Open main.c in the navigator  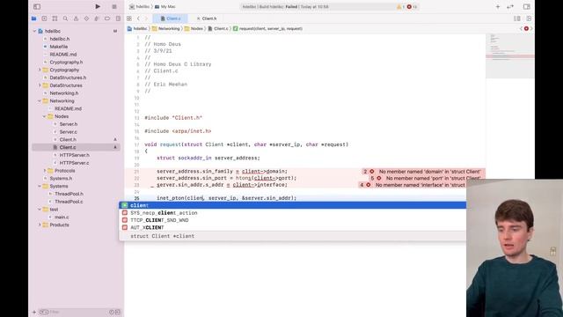point(62,217)
